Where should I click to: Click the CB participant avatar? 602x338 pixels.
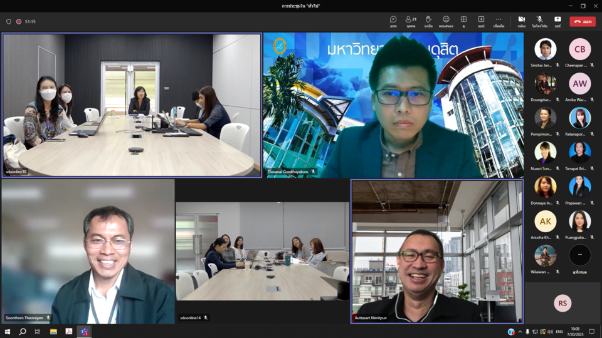(x=579, y=49)
